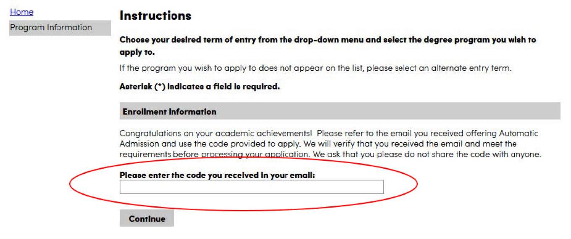Click the "(*)" asterisk symbol in the note
The width and height of the screenshot is (571, 239).
click(160, 87)
